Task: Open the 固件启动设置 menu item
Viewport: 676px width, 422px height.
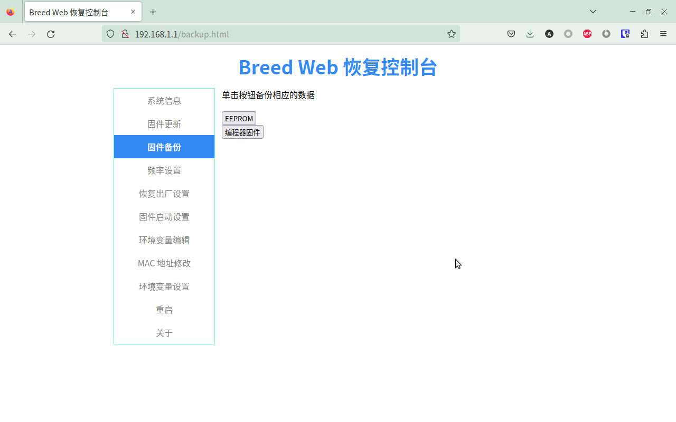Action: [164, 216]
